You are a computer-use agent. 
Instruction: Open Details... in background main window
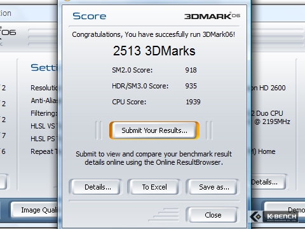click(268, 182)
